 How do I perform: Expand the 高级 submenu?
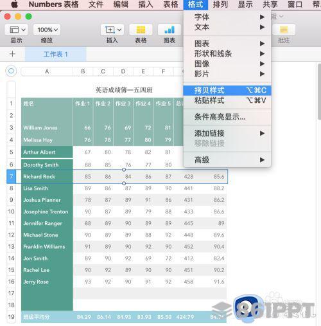[x=227, y=159]
